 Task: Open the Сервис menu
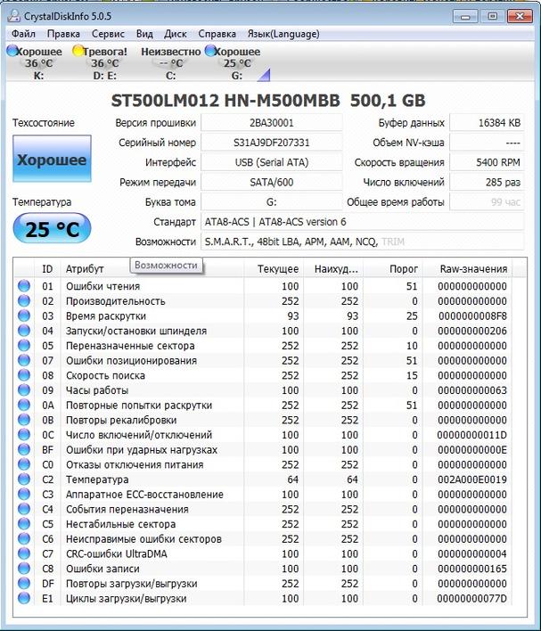pos(108,34)
